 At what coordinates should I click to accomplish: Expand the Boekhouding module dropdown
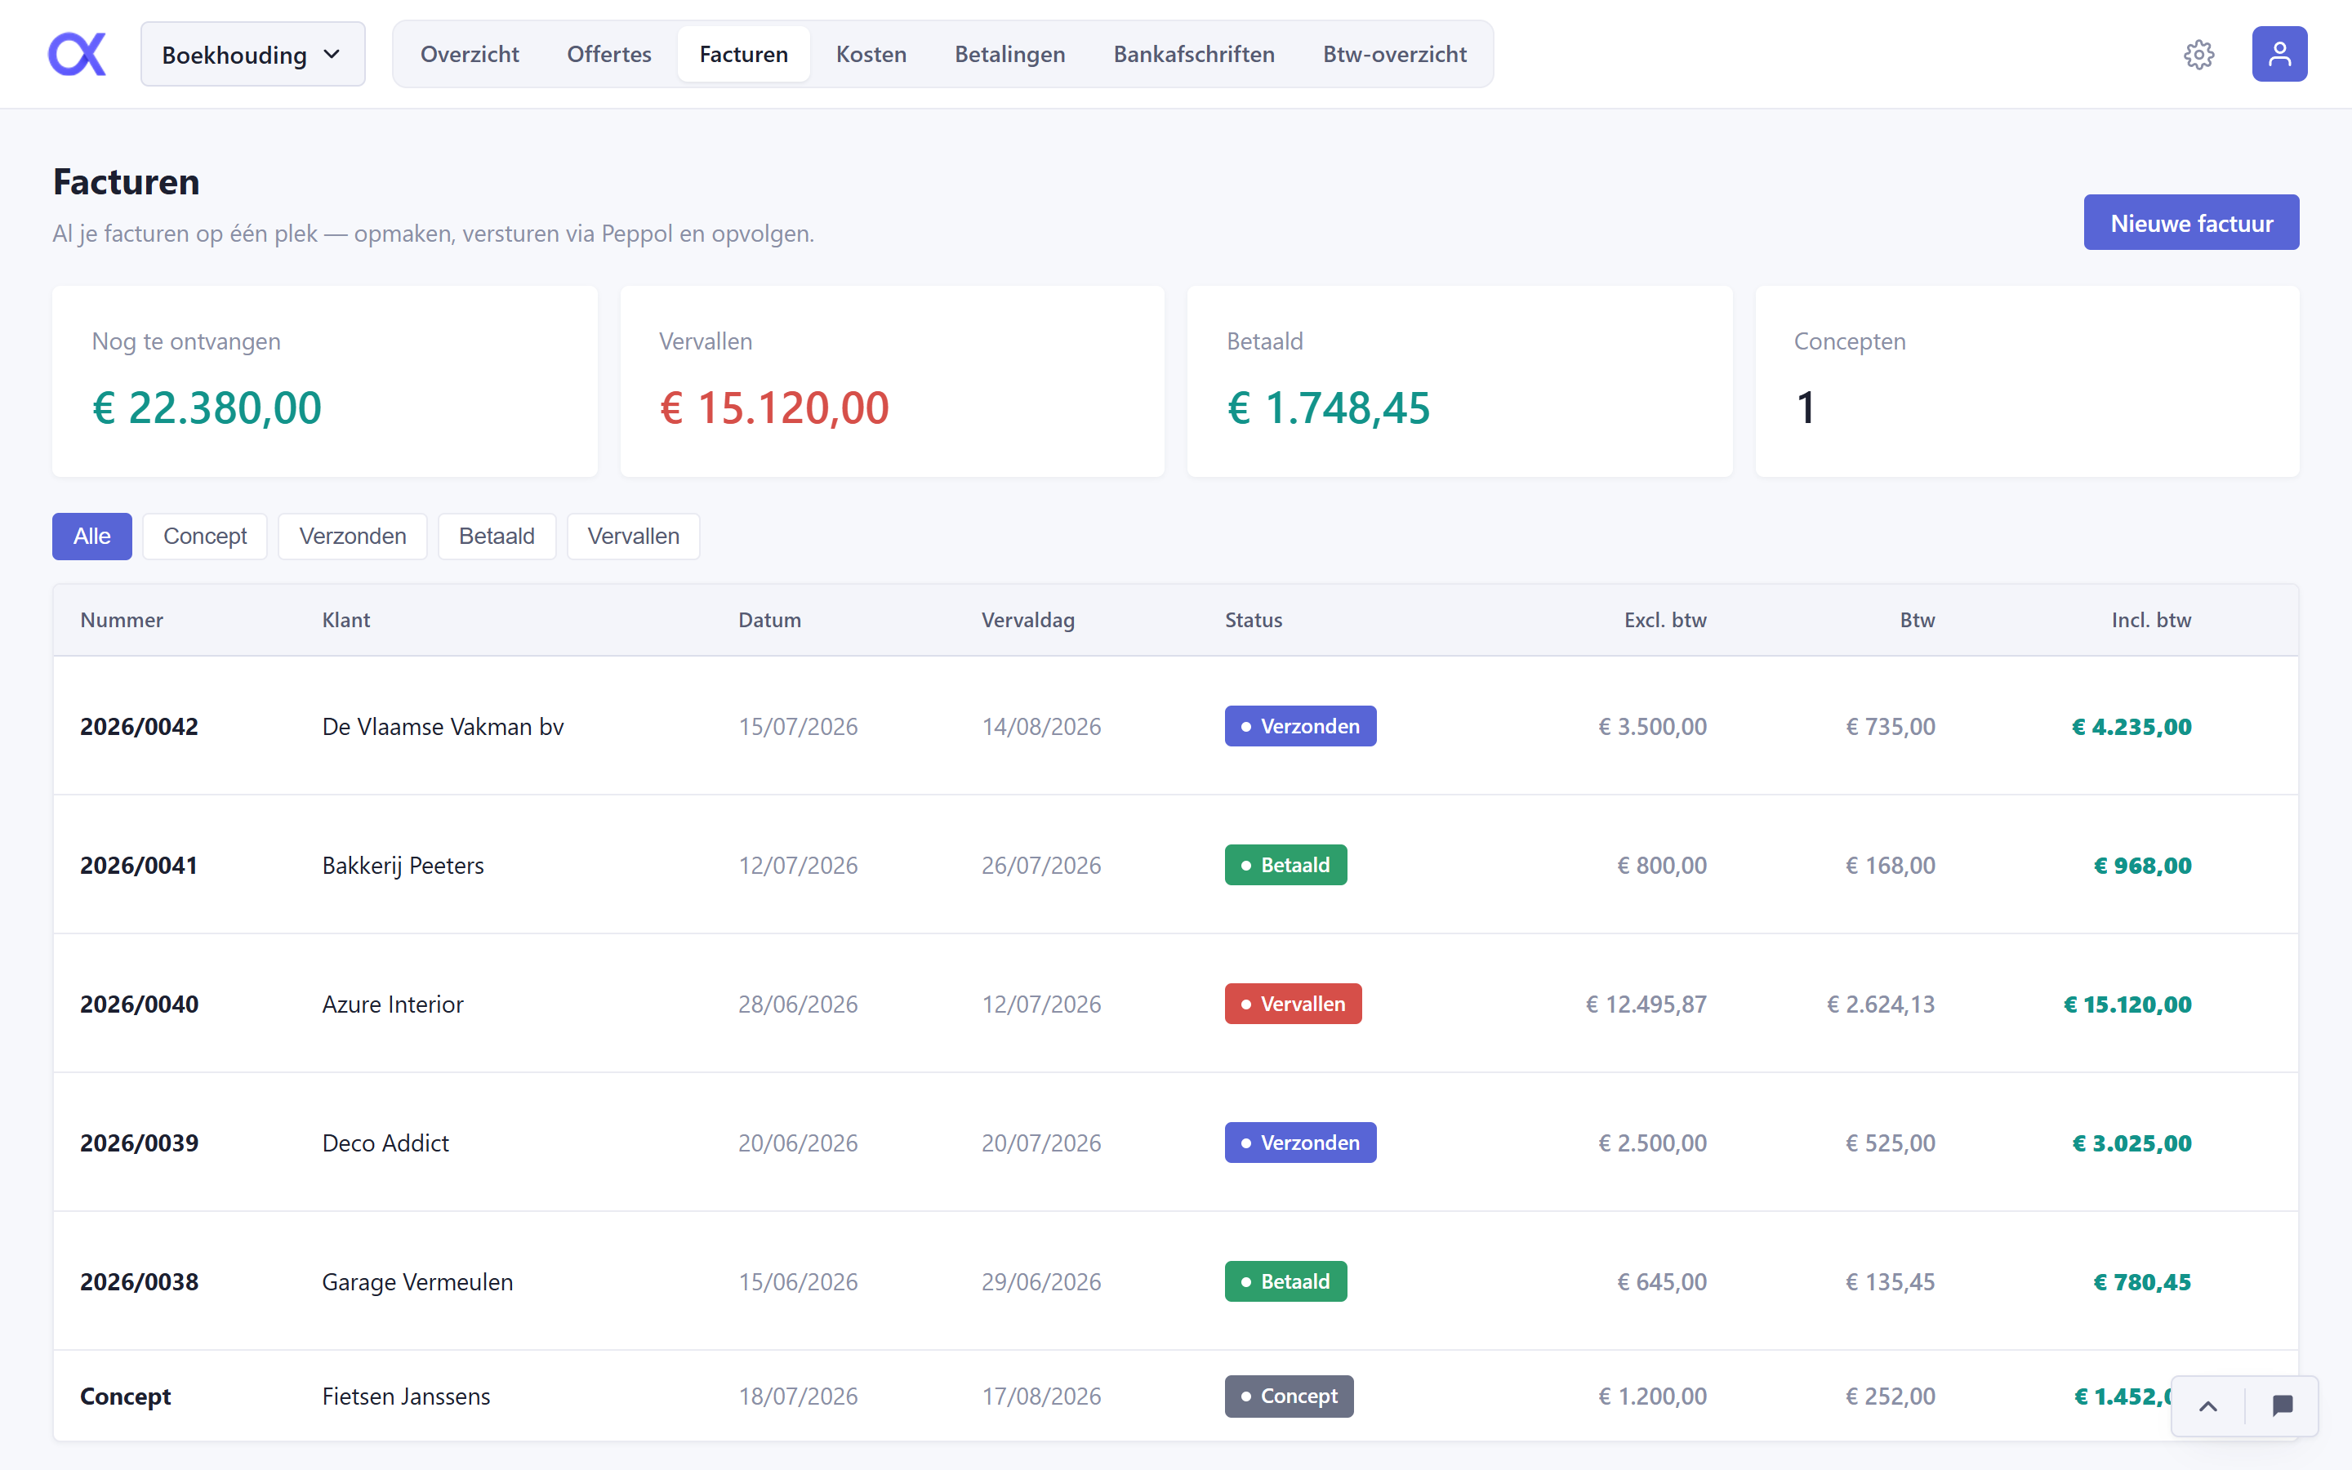tap(252, 55)
